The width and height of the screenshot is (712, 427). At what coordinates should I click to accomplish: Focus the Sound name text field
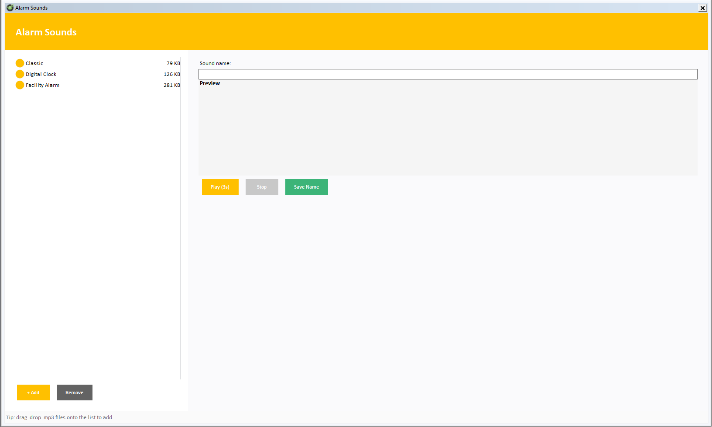pyautogui.click(x=448, y=74)
